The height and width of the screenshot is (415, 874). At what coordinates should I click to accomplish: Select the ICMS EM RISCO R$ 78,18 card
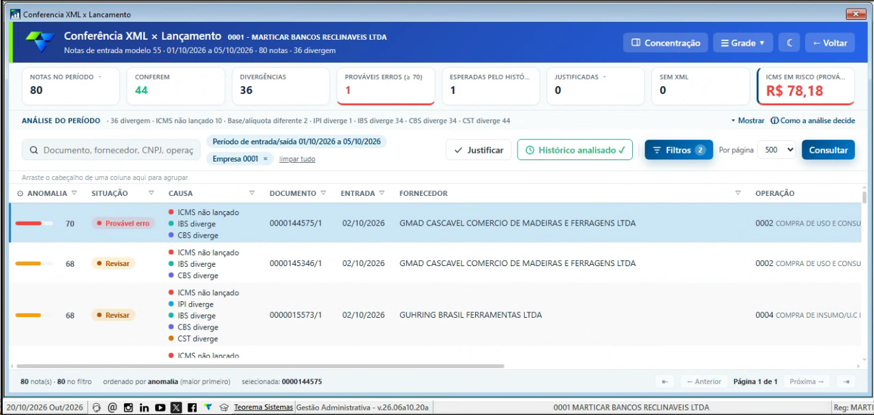[x=806, y=85]
